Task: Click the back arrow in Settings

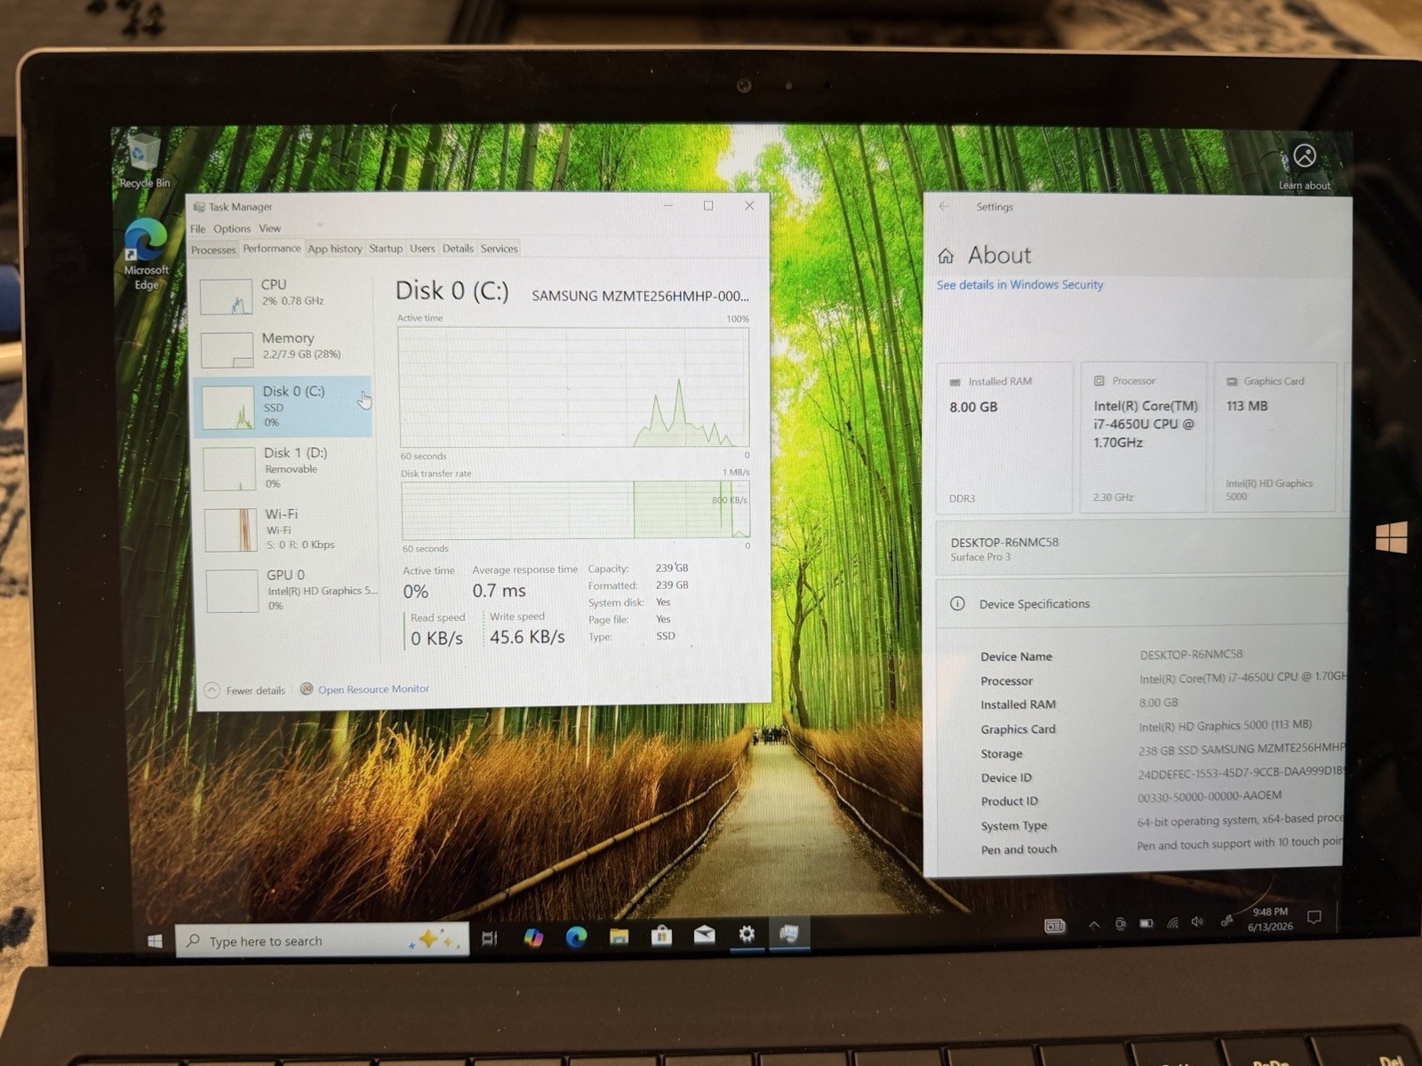Action: [944, 206]
